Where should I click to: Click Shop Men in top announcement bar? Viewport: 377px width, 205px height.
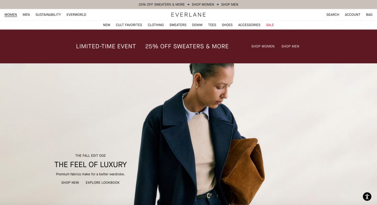pos(230,4)
